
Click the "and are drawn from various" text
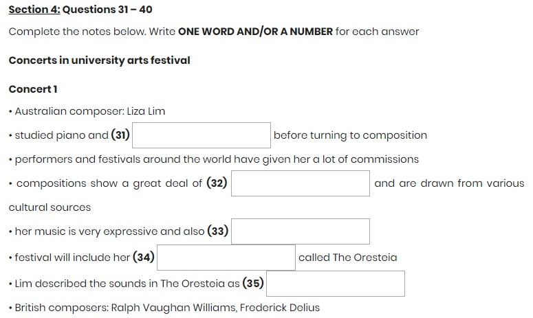pyautogui.click(x=449, y=183)
